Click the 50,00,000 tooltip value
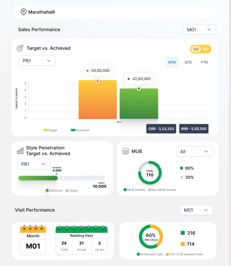This screenshot has width=231, height=266. pyautogui.click(x=100, y=70)
